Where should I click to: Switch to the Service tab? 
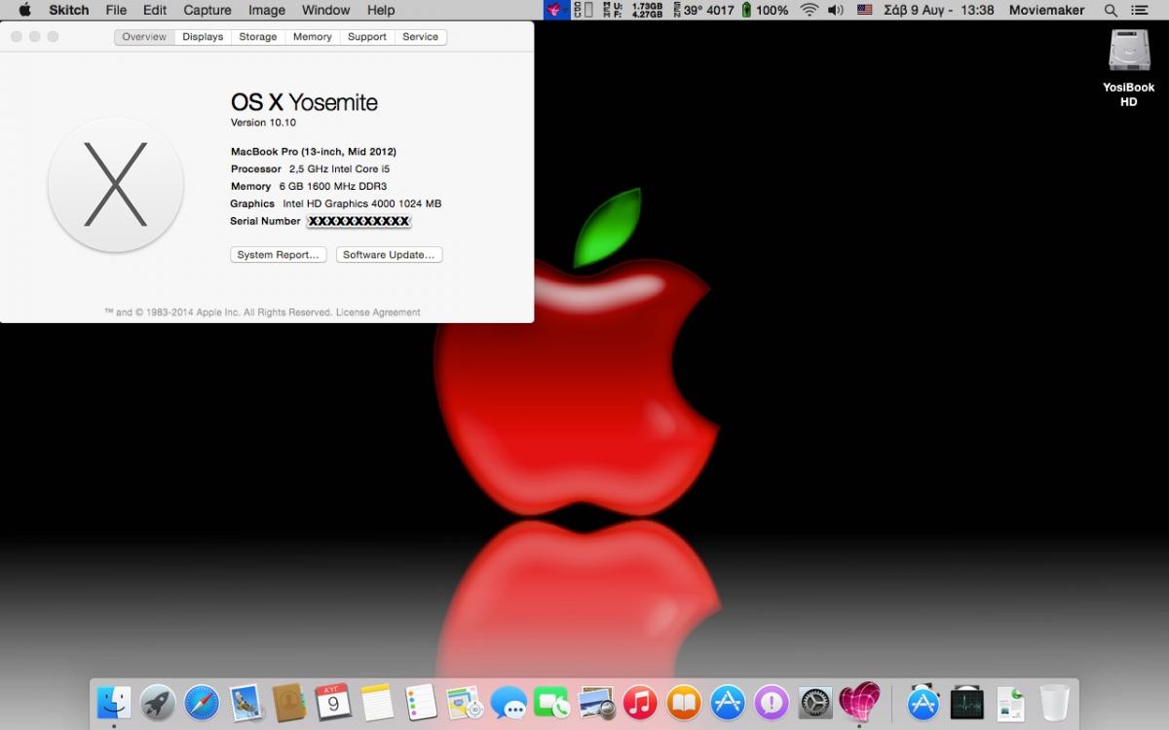coord(421,37)
